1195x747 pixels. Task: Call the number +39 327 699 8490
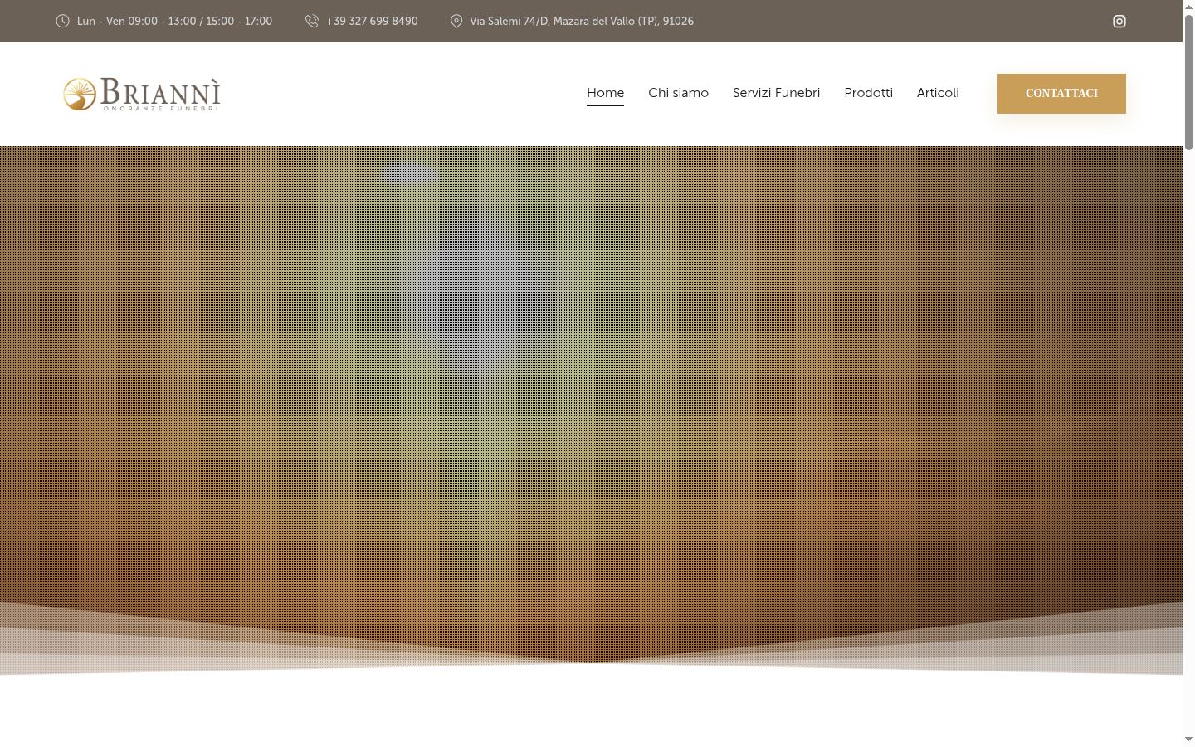pyautogui.click(x=372, y=21)
